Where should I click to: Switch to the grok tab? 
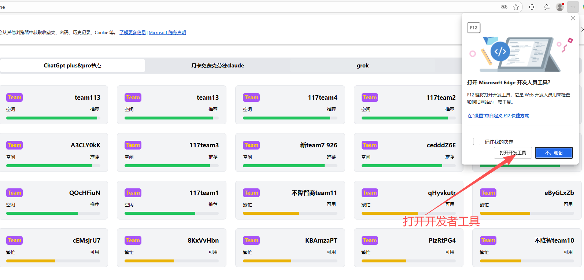(x=363, y=66)
